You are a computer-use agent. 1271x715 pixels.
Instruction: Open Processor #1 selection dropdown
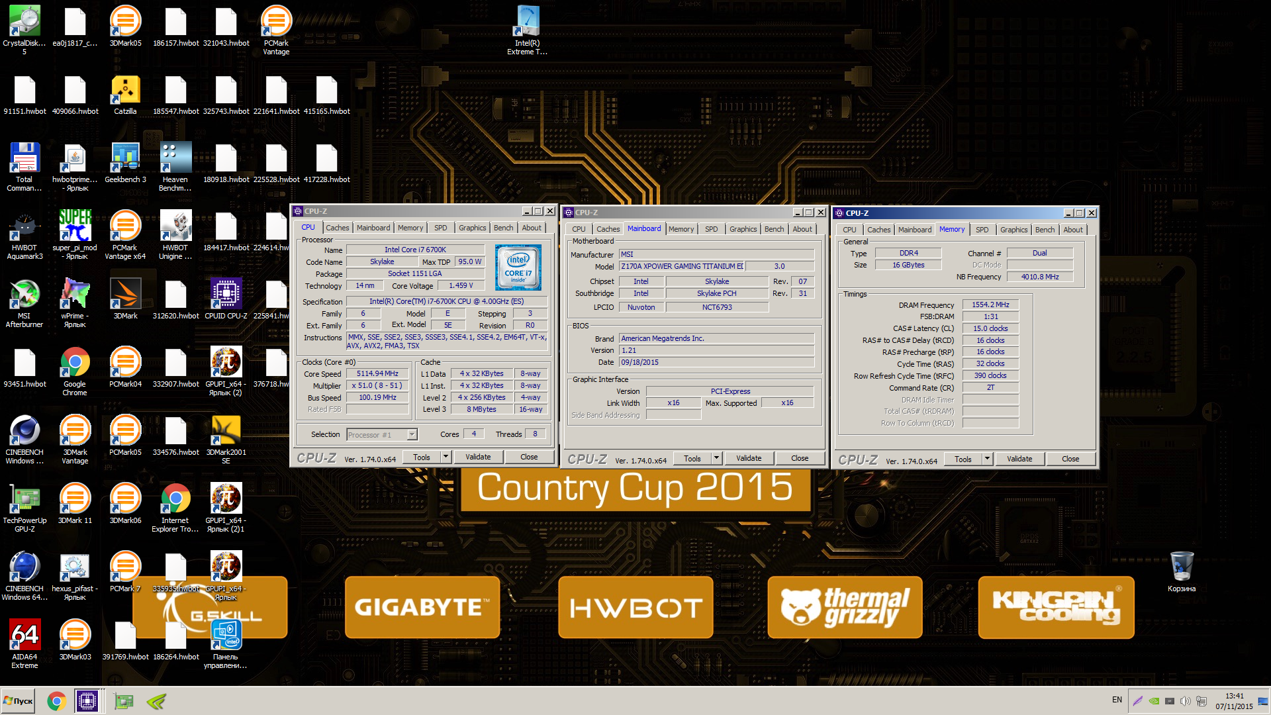382,435
